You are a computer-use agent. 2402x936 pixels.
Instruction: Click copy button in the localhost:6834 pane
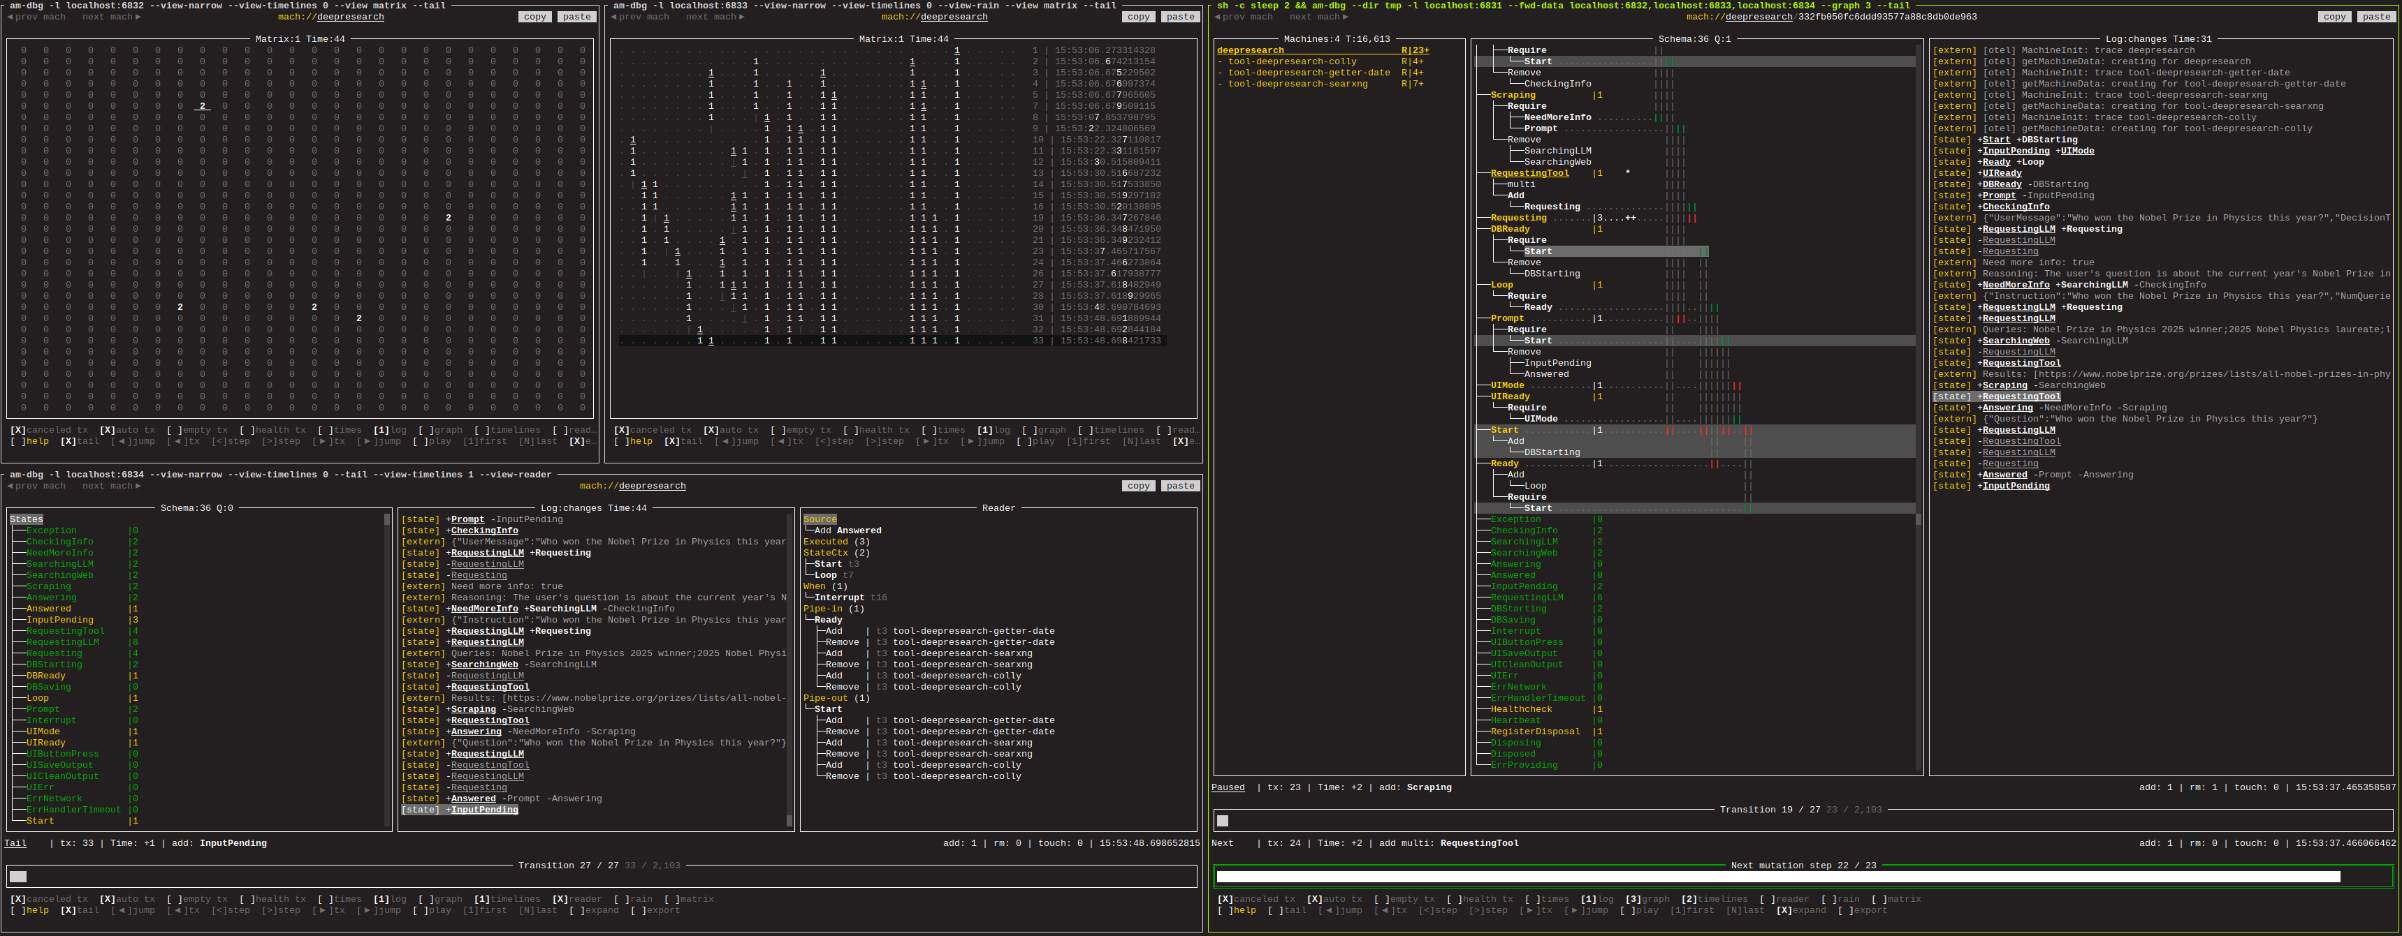coord(1137,486)
